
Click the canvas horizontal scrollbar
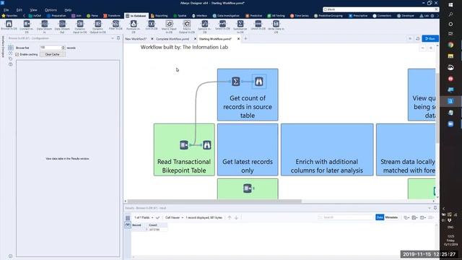pyautogui.click(x=214, y=201)
